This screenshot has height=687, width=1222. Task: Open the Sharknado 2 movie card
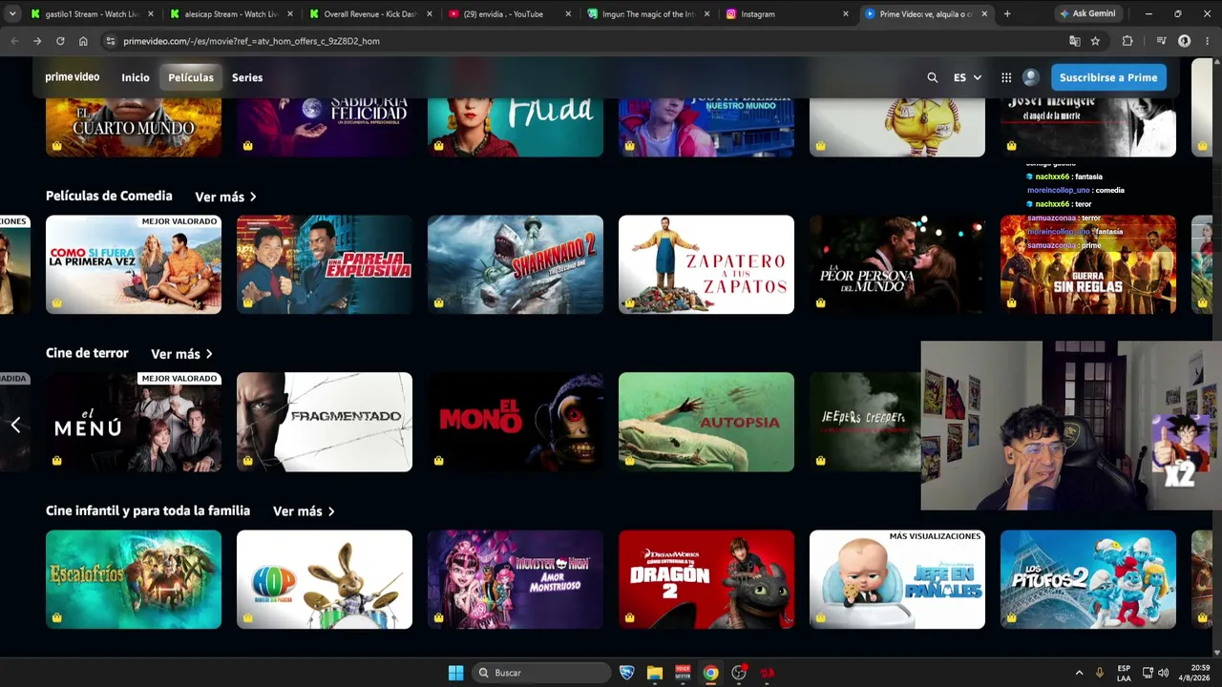[516, 264]
